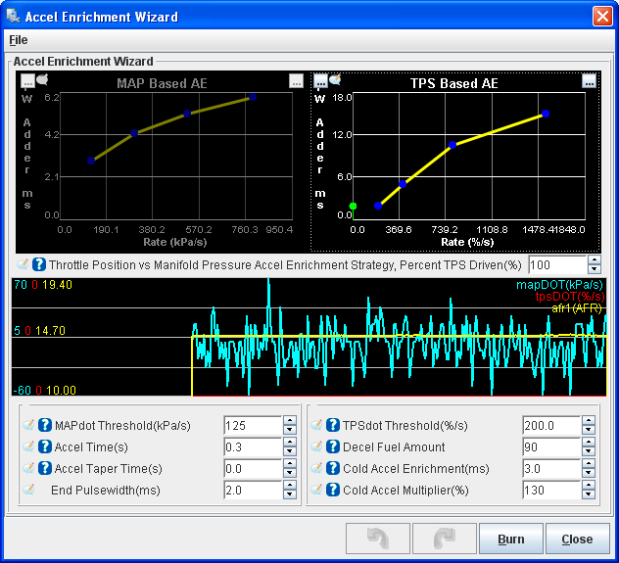This screenshot has height=563, width=619.
Task: Increase Percent TPS Driven value with up arrow
Action: point(594,260)
